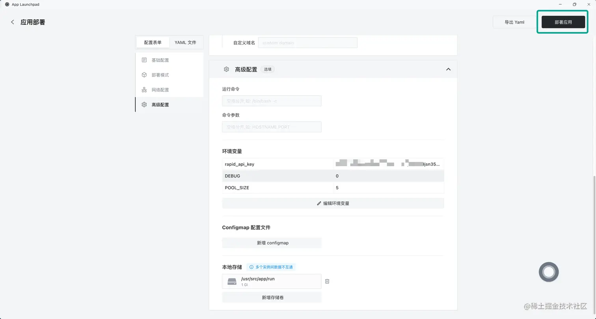Click the POOL_SIZE value 5

tap(337, 188)
